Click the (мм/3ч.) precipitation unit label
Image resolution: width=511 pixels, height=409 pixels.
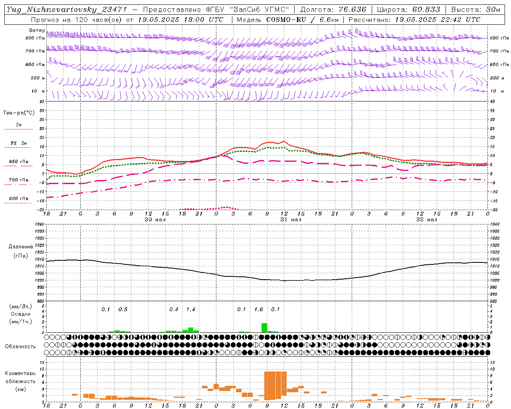pos(21,306)
